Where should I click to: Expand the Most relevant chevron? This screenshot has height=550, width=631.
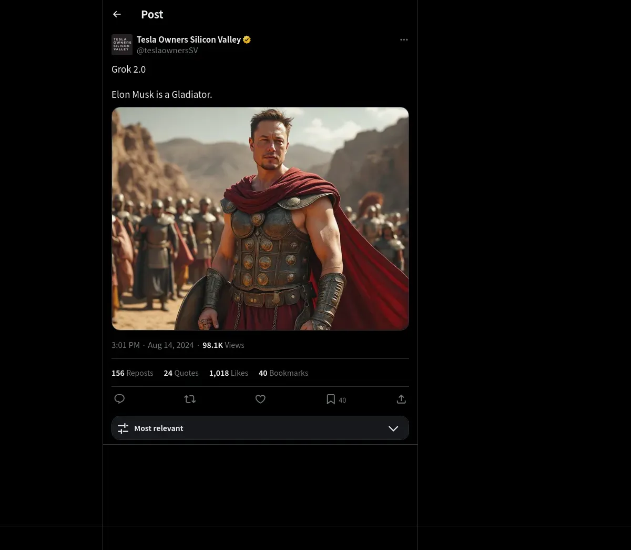pyautogui.click(x=393, y=428)
